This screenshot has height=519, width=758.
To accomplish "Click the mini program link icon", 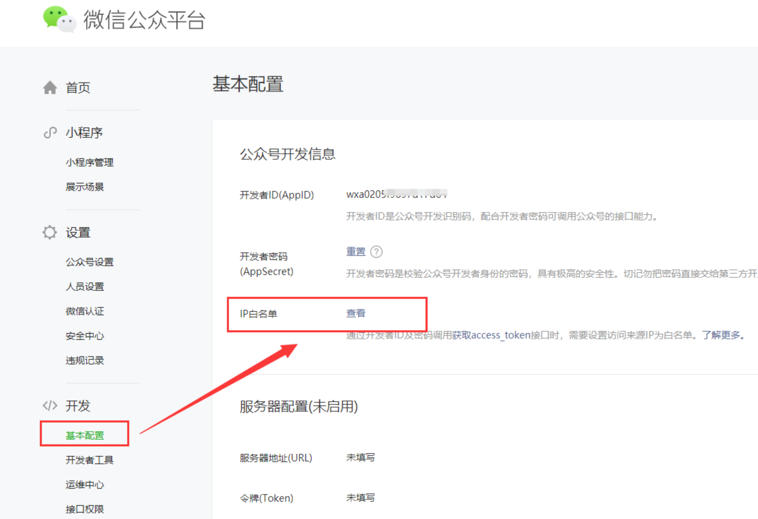I will coord(50,132).
